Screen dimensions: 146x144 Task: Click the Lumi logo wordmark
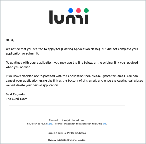click(69, 16)
